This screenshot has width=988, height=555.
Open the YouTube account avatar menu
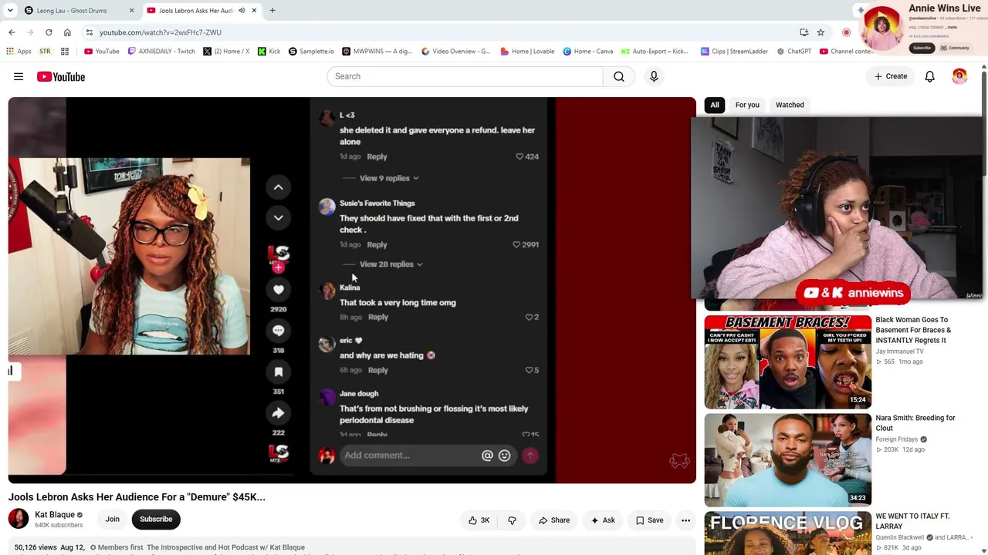(959, 76)
